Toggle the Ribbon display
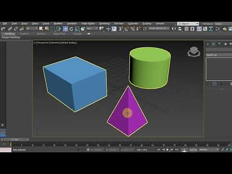 pyautogui.click(x=199, y=29)
